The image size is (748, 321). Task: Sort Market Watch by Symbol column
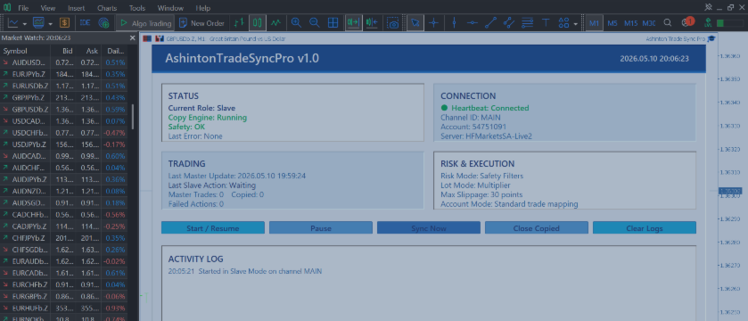15,51
